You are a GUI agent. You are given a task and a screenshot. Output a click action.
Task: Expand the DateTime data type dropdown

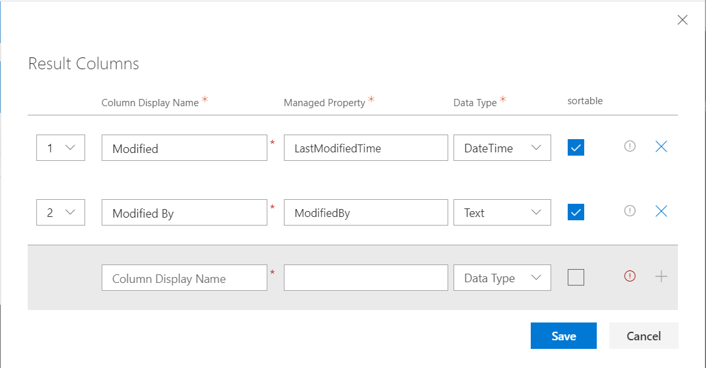[502, 148]
